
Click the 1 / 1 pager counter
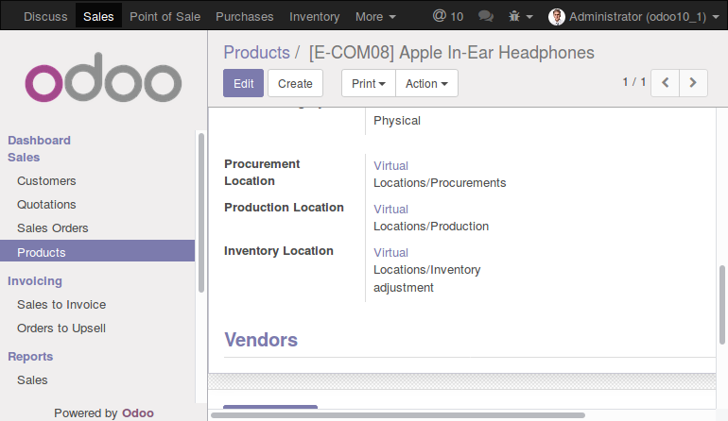coord(633,82)
